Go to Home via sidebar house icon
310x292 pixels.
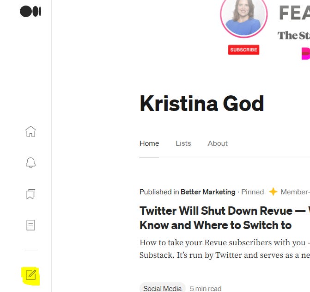tap(30, 131)
